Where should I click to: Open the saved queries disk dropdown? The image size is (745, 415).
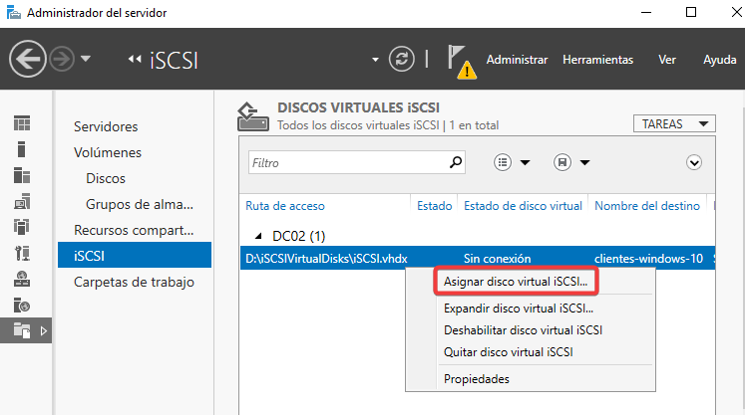pos(571,162)
